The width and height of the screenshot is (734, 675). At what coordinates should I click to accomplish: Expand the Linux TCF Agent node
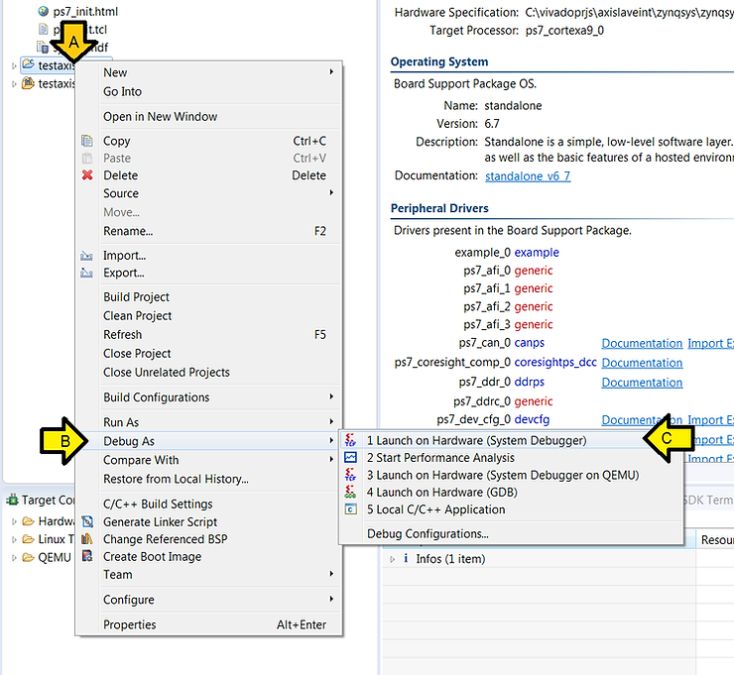click(x=14, y=539)
